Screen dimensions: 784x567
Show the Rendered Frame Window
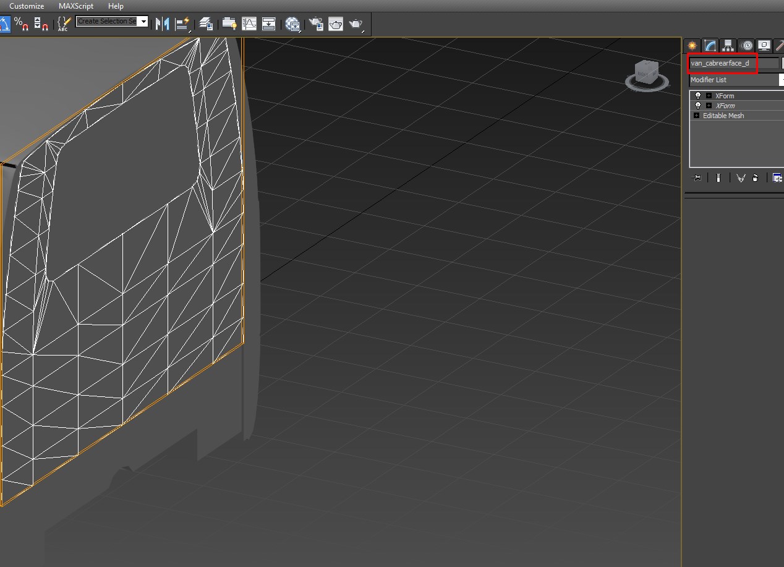coord(336,24)
